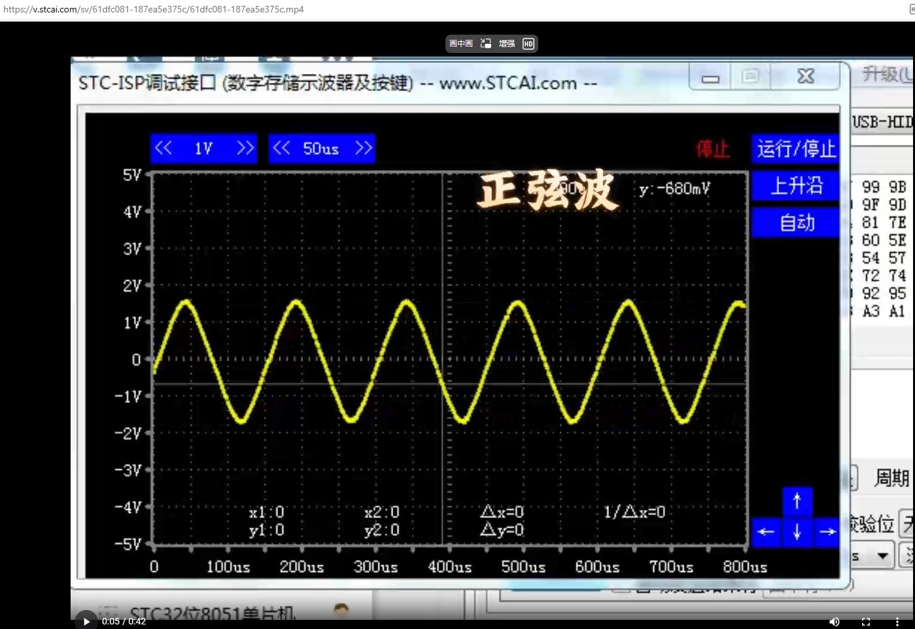Play the video
This screenshot has height=629, width=915.
(86, 621)
